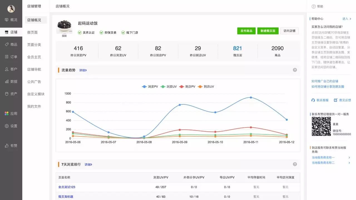
Task: Click the 帮助 question mark icon
Action: [x=314, y=6]
